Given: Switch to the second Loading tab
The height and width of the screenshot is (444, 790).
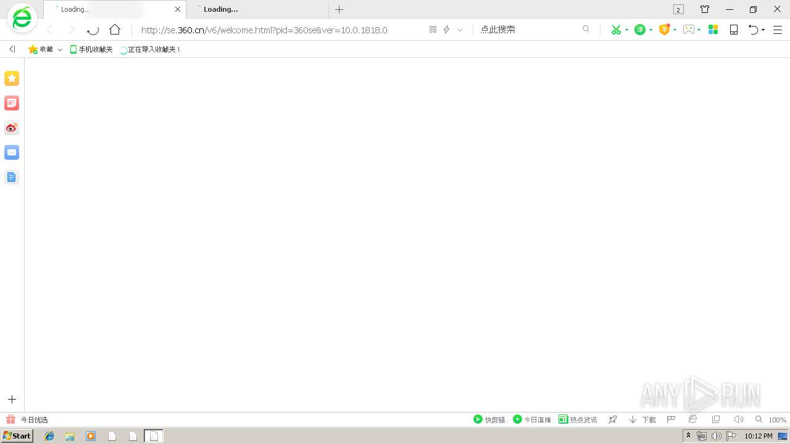Looking at the screenshot, I should point(257,9).
